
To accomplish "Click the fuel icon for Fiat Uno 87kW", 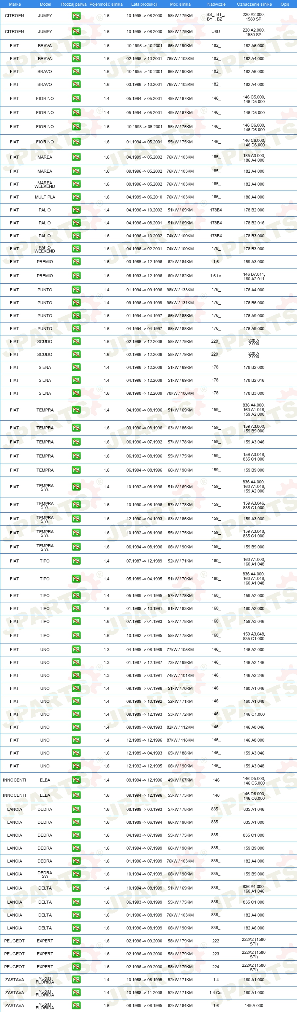I will coord(76,740).
